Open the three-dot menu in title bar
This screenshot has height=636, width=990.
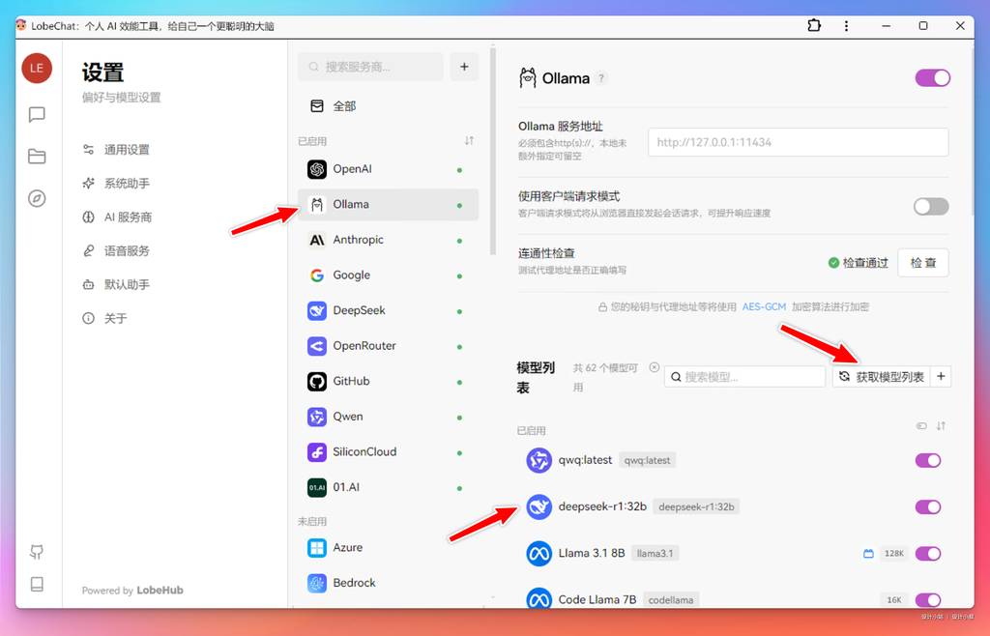pyautogui.click(x=847, y=26)
